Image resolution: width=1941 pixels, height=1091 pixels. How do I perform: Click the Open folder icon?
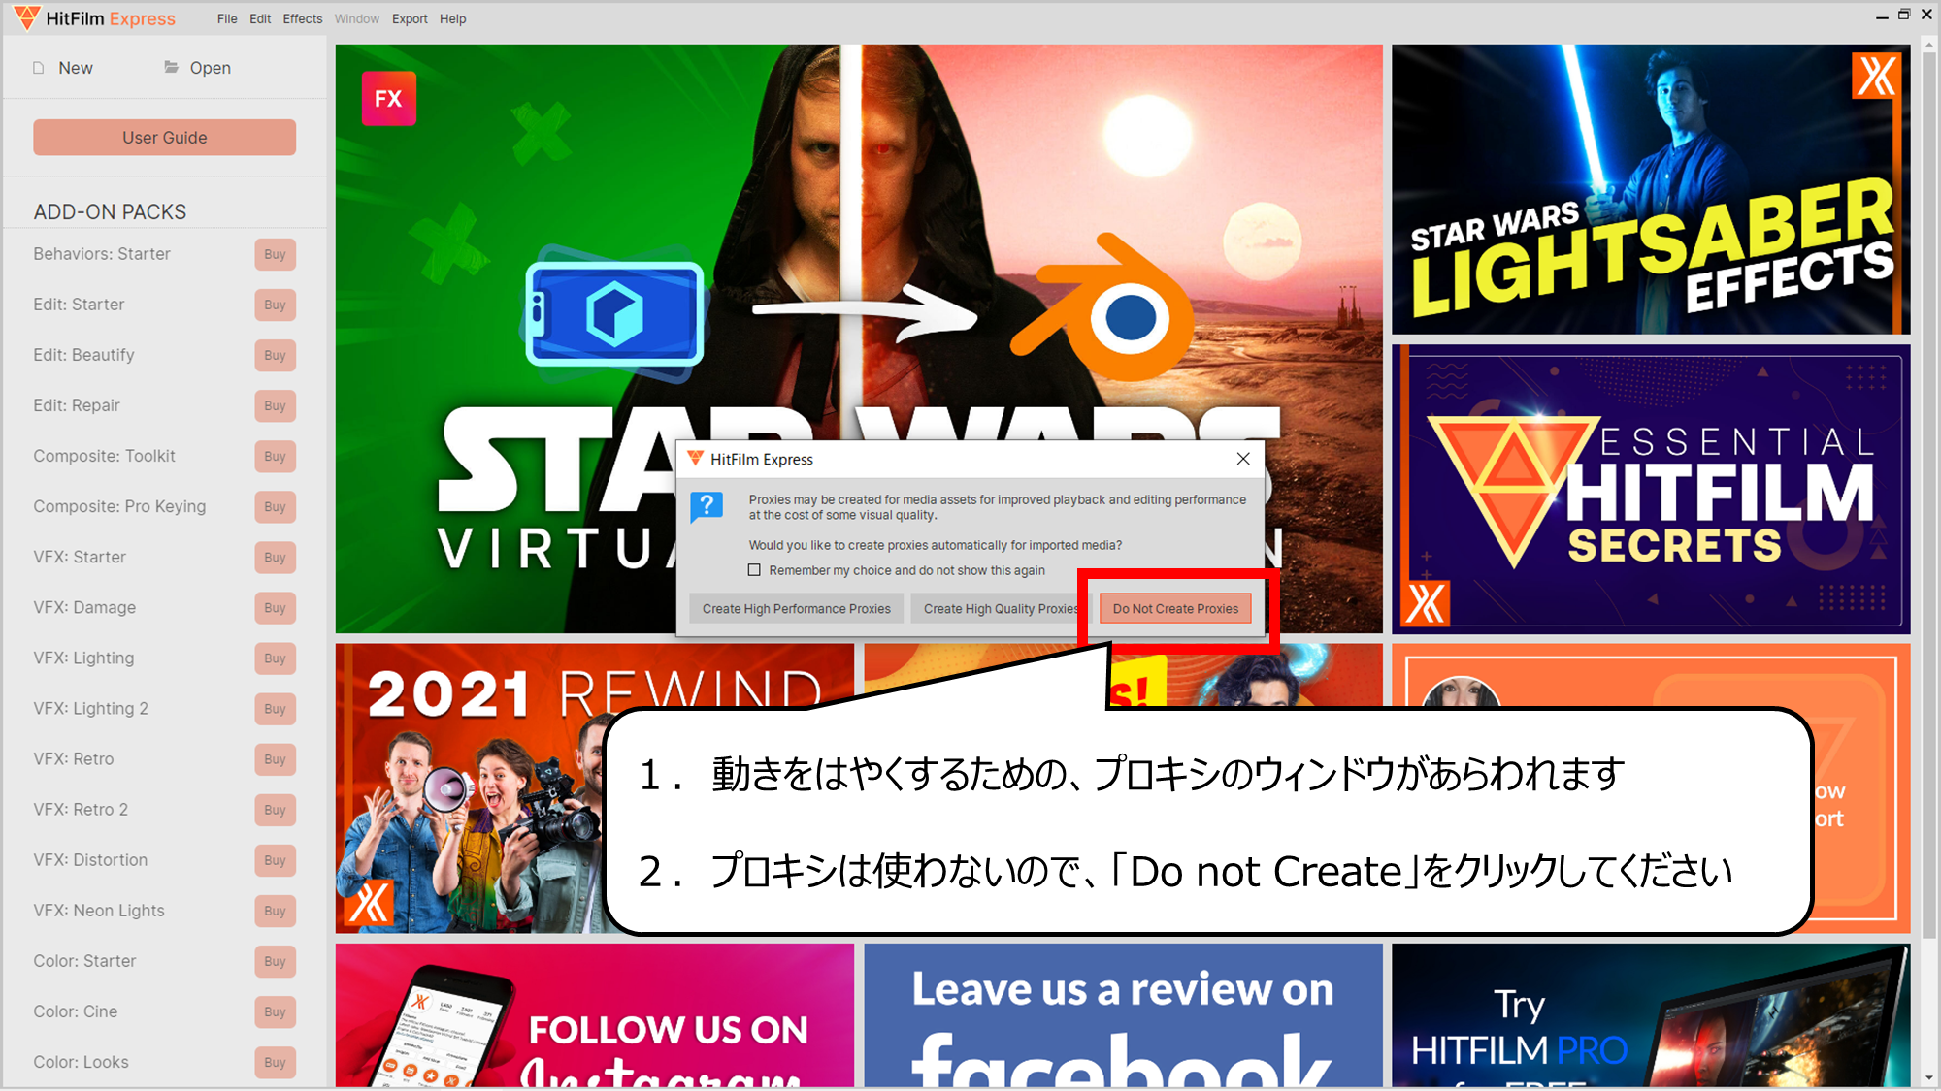(x=171, y=67)
